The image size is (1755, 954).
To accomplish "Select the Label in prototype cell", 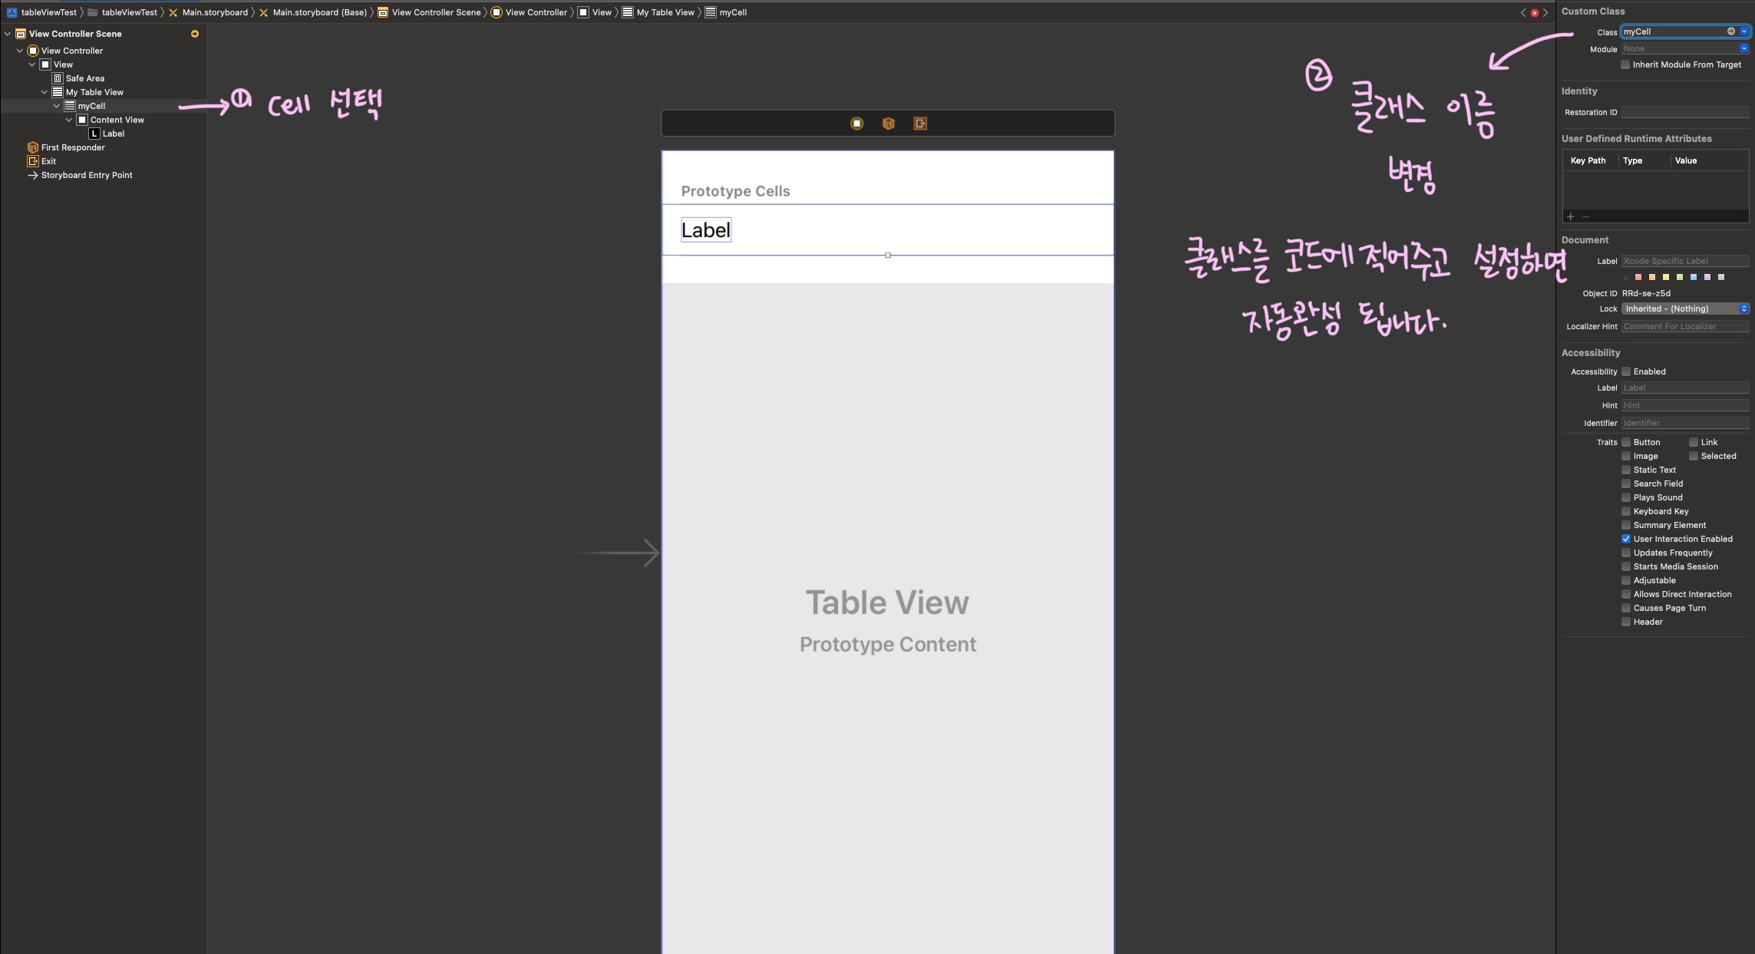I will coord(705,230).
